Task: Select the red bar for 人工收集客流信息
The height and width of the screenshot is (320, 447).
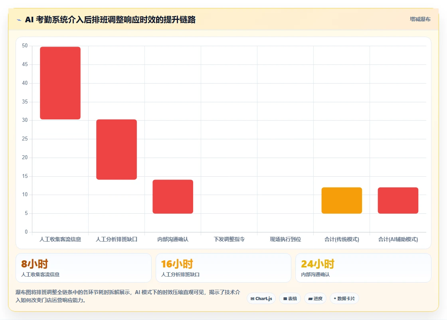Action: tap(60, 83)
